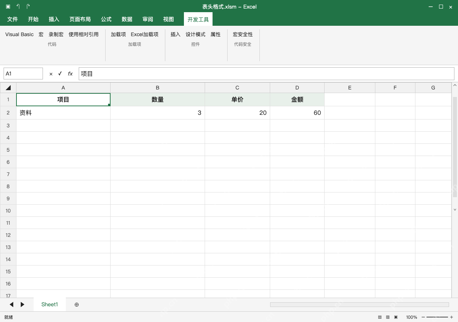Switch to page break preview
This screenshot has width=458, height=322.
coord(396,317)
